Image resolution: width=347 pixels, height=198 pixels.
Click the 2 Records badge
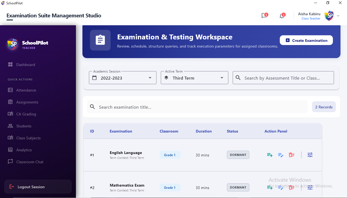pos(324,107)
